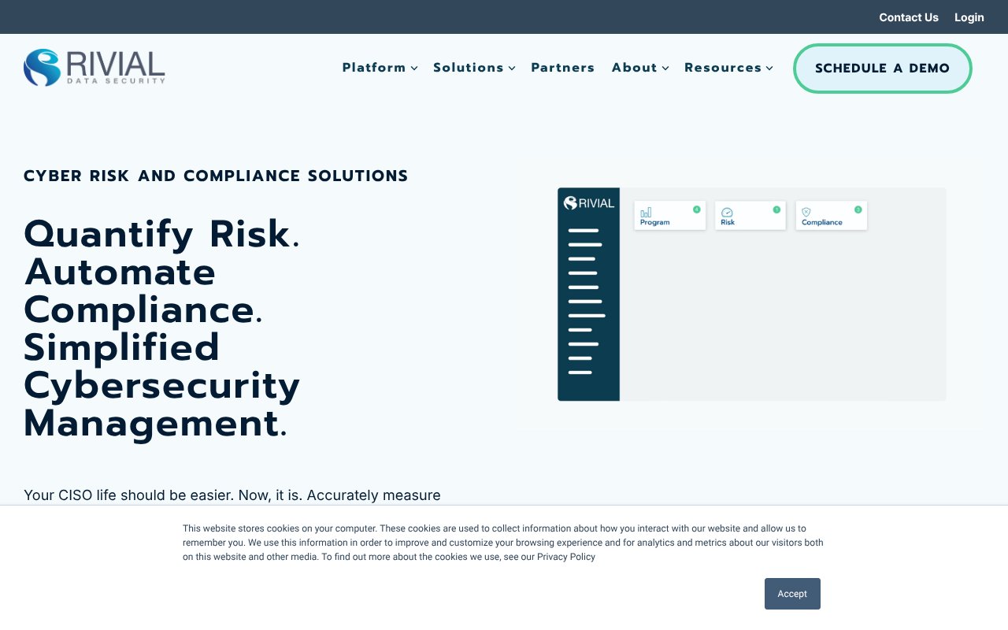The image size is (1008, 630).
Task: Open the Privacy Policy link
Action: pos(565,557)
